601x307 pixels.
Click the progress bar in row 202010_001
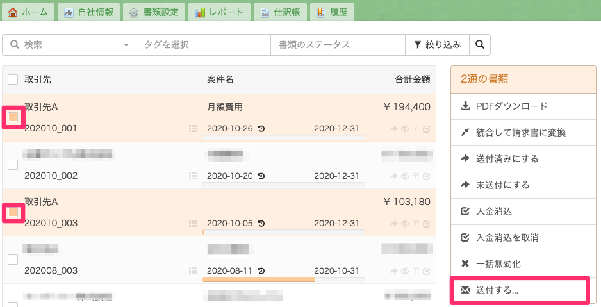pyautogui.click(x=283, y=137)
